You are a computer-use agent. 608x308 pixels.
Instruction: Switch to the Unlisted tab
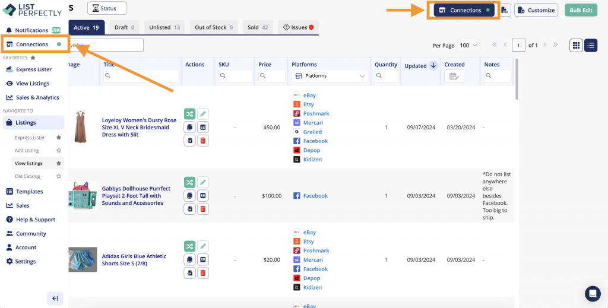(x=164, y=27)
